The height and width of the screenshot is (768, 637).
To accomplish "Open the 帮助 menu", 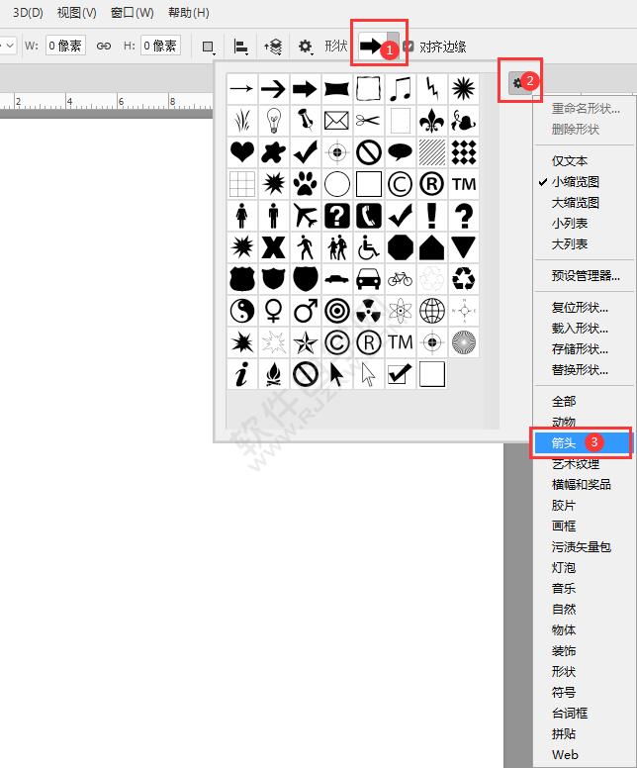I will point(189,12).
